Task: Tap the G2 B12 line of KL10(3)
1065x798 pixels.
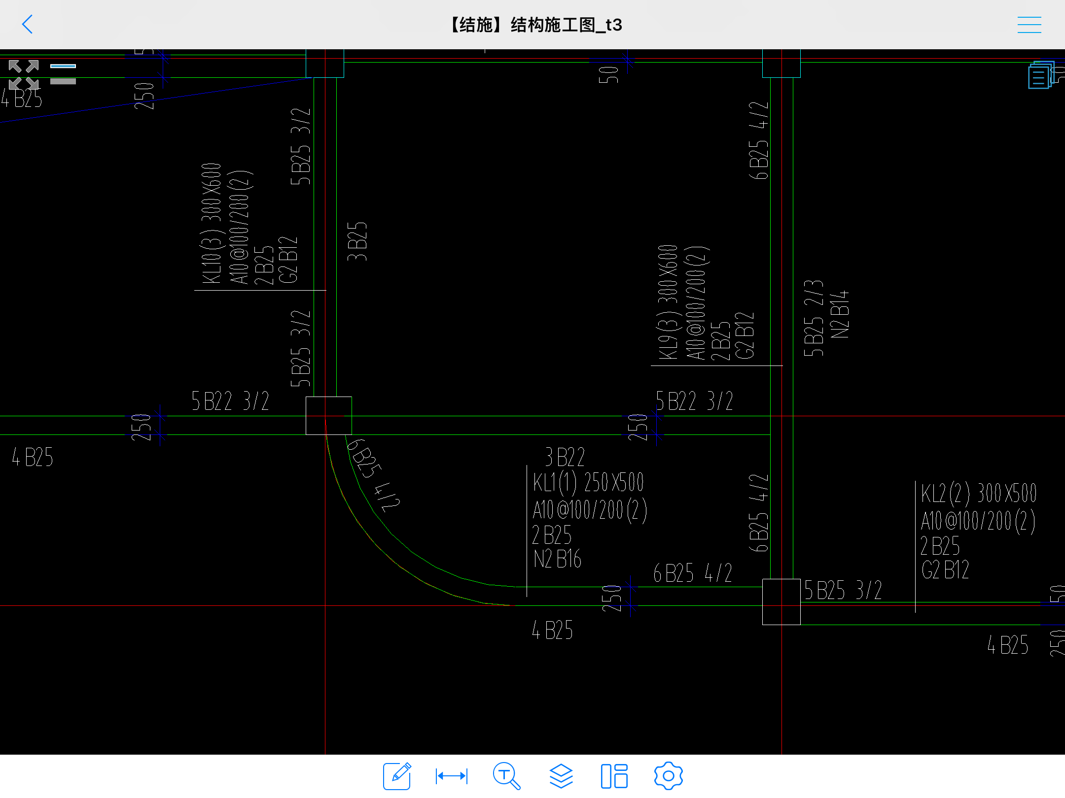Action: pyautogui.click(x=288, y=260)
